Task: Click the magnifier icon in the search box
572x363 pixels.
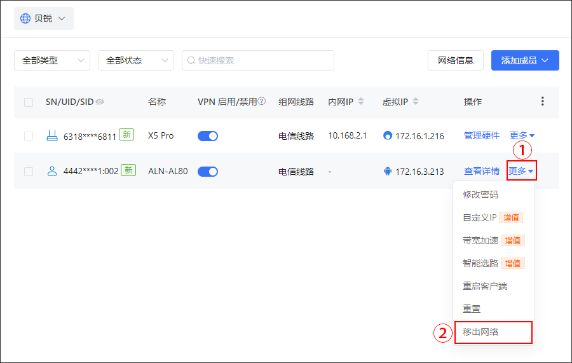Action: tap(191, 60)
